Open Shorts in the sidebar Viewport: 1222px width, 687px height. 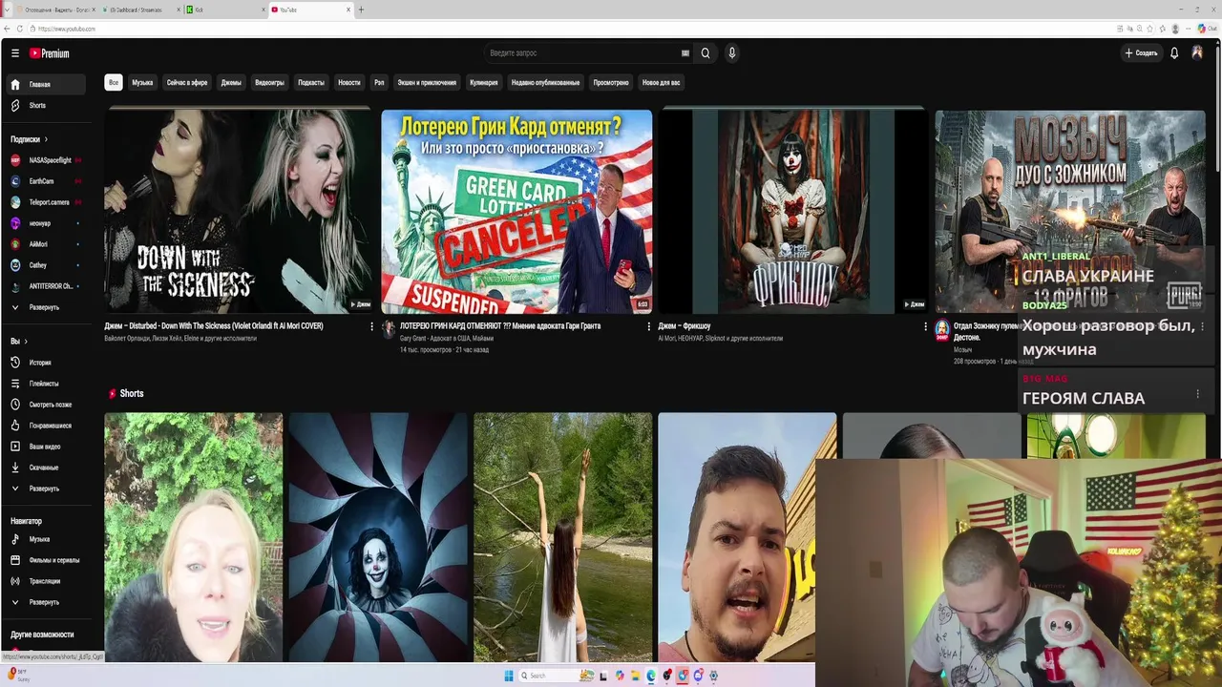click(x=45, y=105)
